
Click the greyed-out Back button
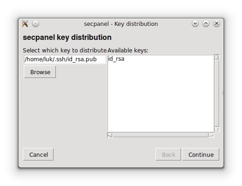pos(168,154)
